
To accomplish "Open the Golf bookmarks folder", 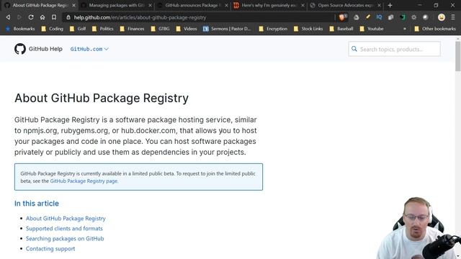I will (78, 29).
